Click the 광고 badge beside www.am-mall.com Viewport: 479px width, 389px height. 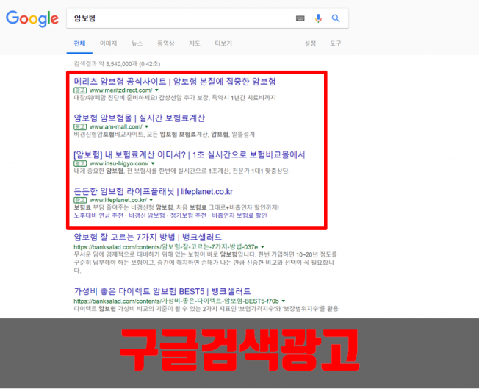coord(80,126)
